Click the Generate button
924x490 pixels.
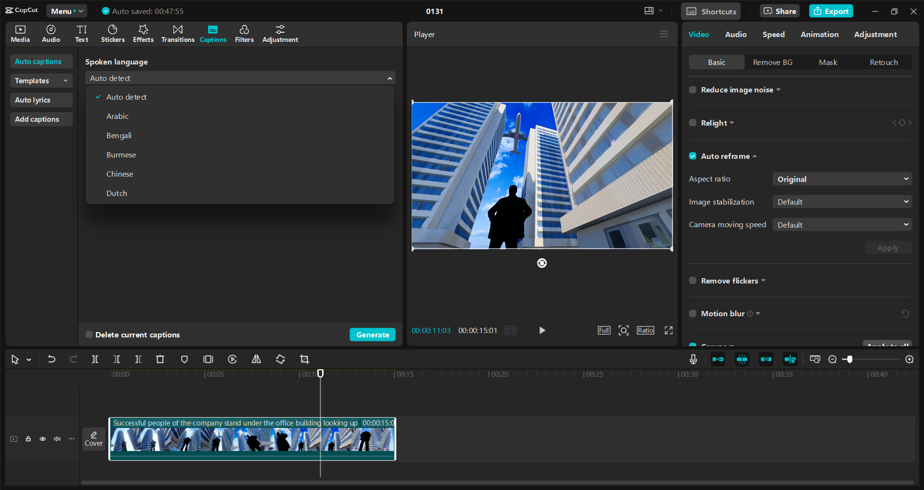click(x=372, y=335)
